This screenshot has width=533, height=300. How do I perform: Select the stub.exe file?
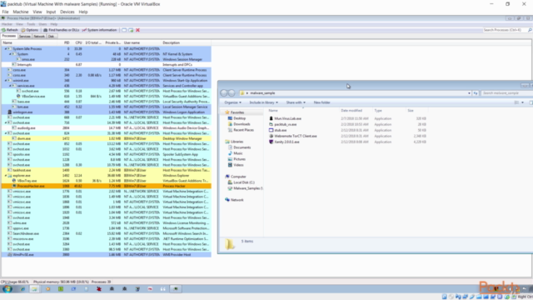tap(277, 130)
